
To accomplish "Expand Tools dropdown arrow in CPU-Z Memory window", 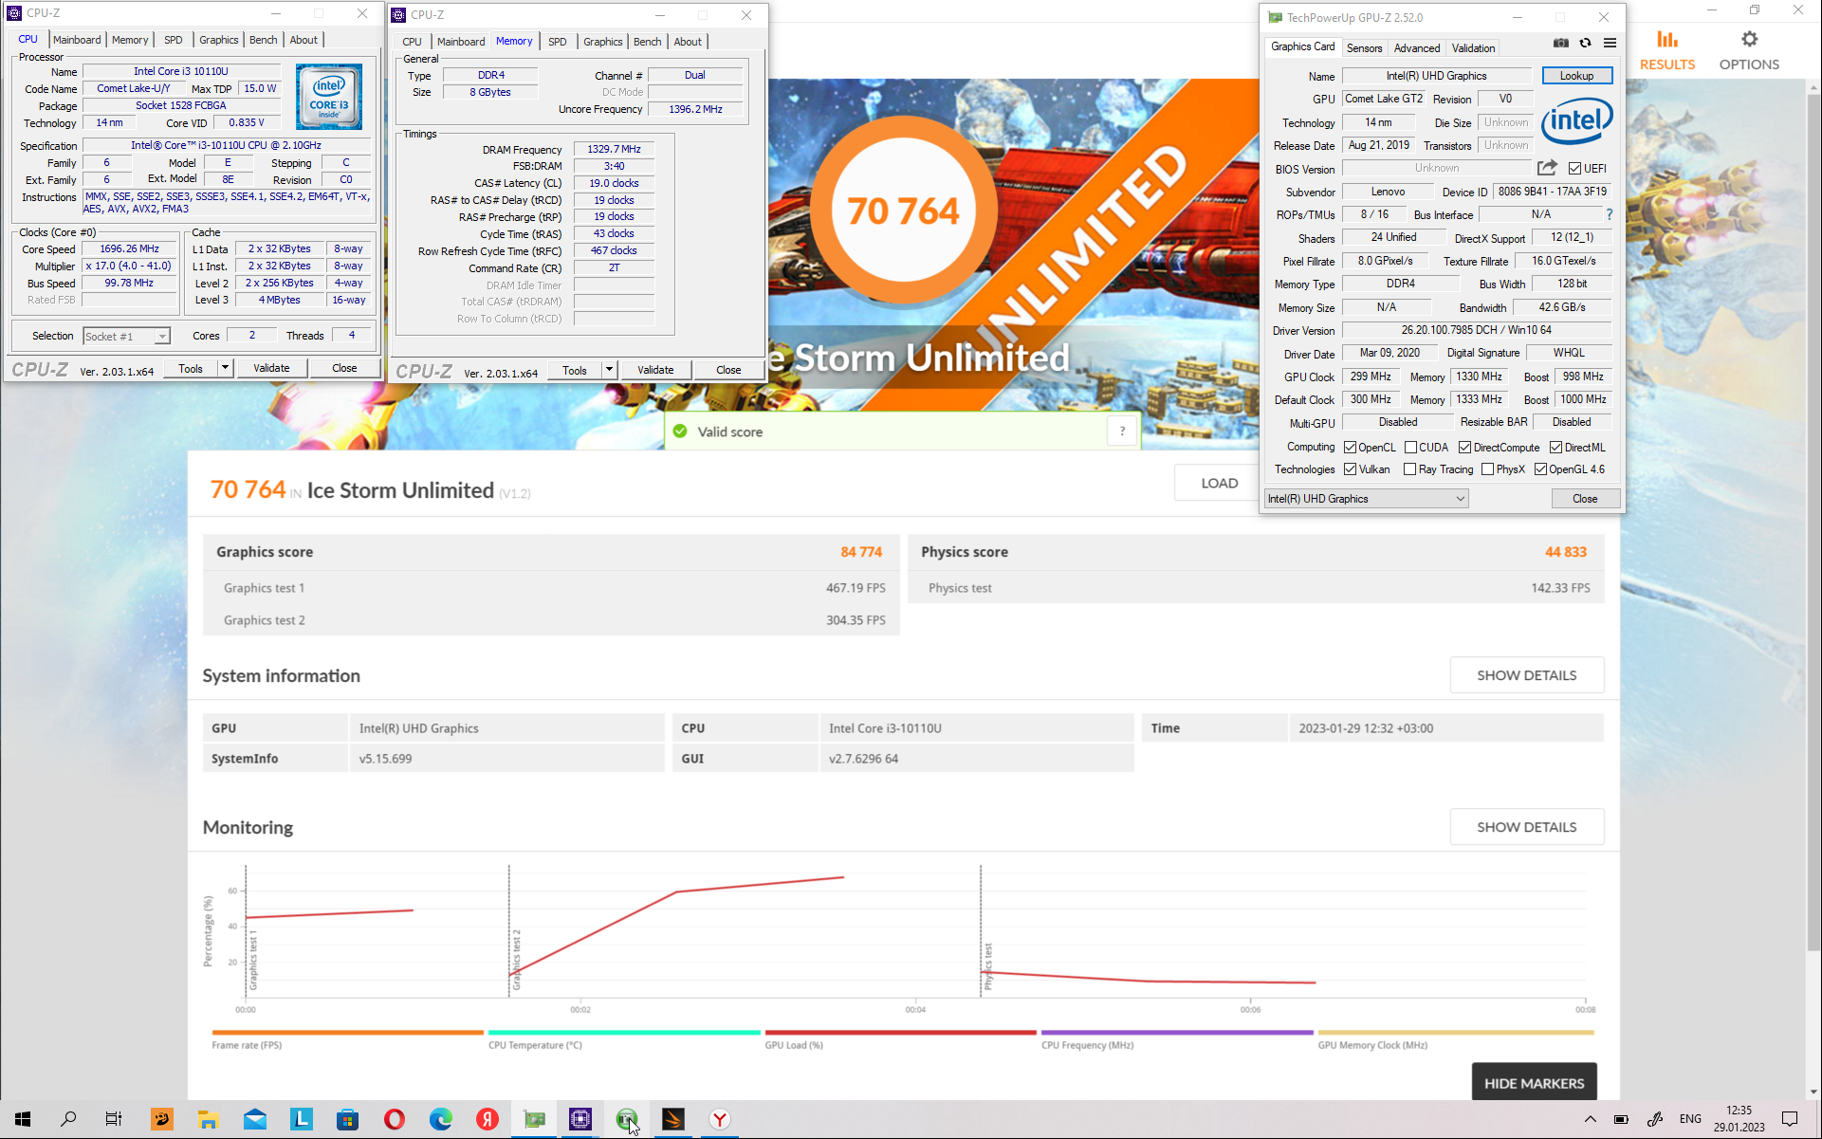I will [x=609, y=370].
